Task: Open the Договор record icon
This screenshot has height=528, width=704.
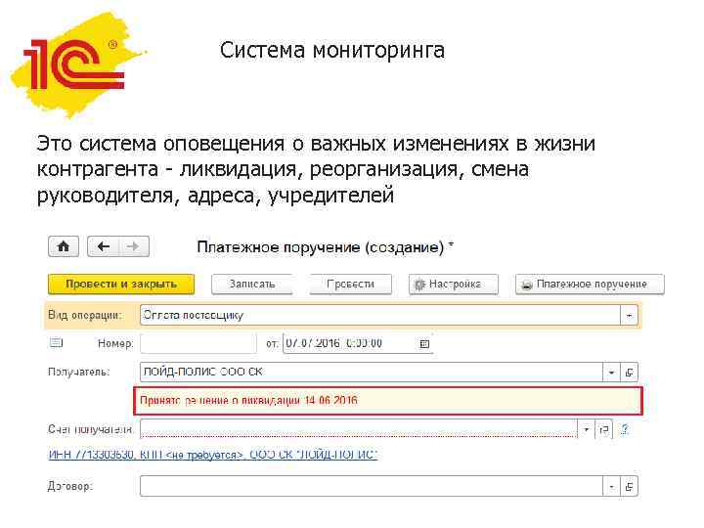Action: [629, 486]
